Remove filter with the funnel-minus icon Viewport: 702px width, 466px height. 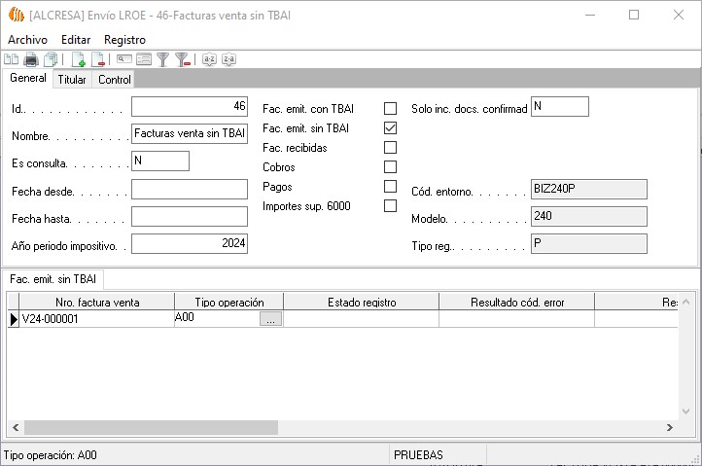point(182,59)
